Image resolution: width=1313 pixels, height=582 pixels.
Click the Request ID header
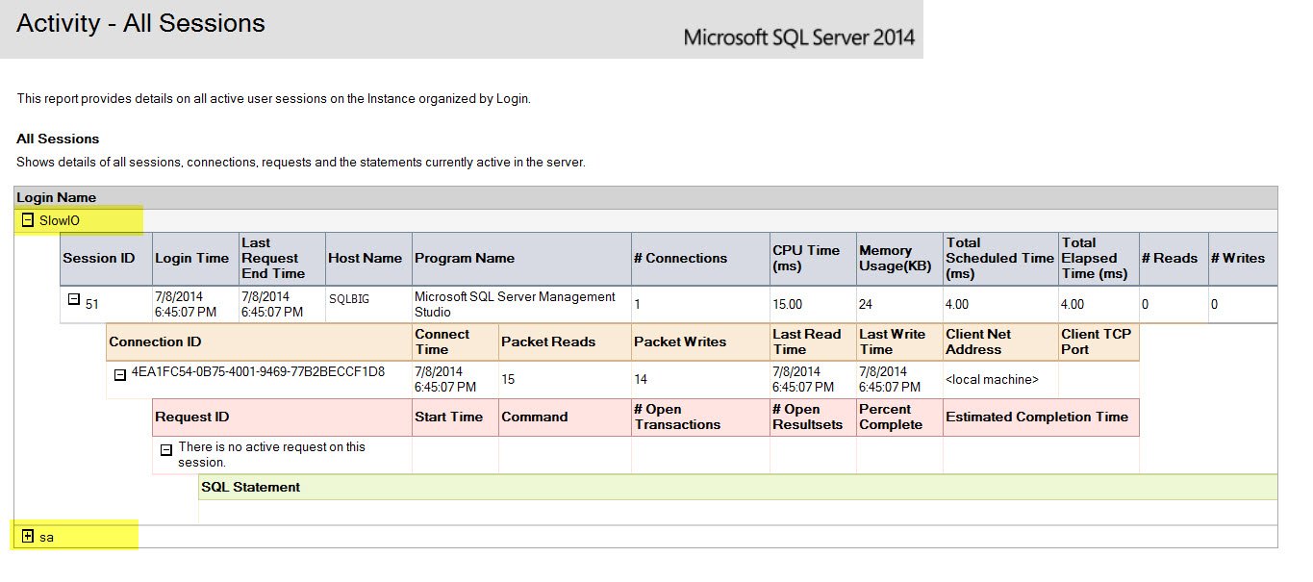point(282,417)
